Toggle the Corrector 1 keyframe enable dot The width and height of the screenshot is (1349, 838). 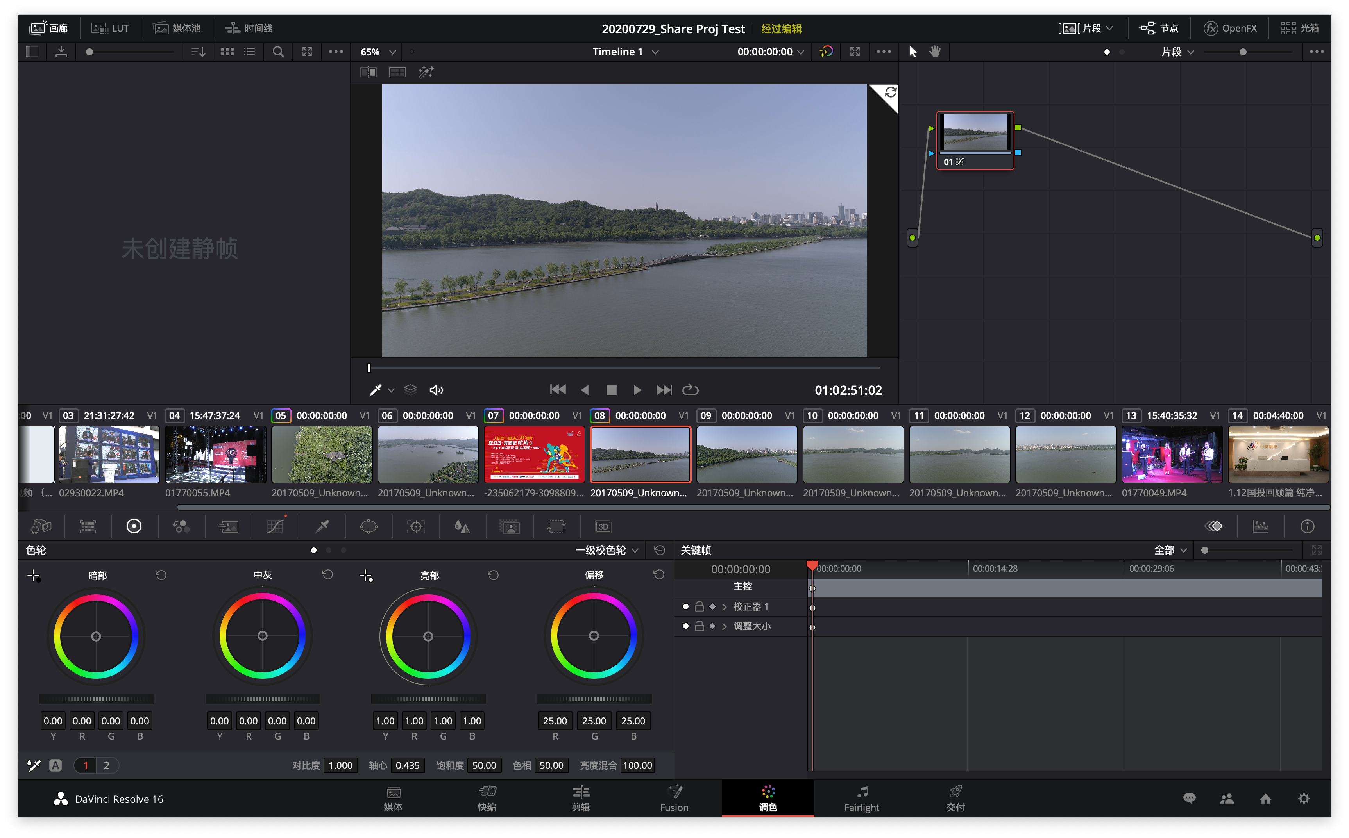(x=685, y=606)
